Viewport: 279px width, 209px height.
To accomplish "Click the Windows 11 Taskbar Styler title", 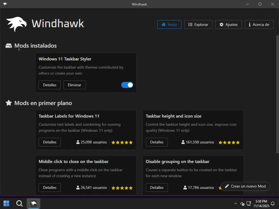I will [65, 59].
